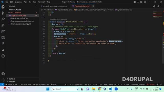Screen dimensions: 164x92
Task: Open the Accounts menu icon
Action: [x=3, y=74]
